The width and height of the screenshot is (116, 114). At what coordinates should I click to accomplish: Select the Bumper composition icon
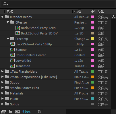12,50
